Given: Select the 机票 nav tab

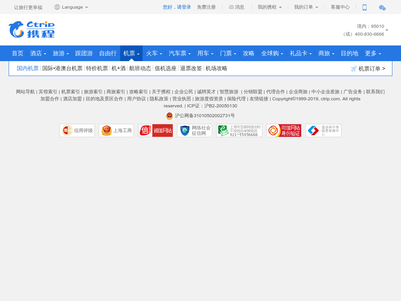Looking at the screenshot, I should tap(131, 53).
